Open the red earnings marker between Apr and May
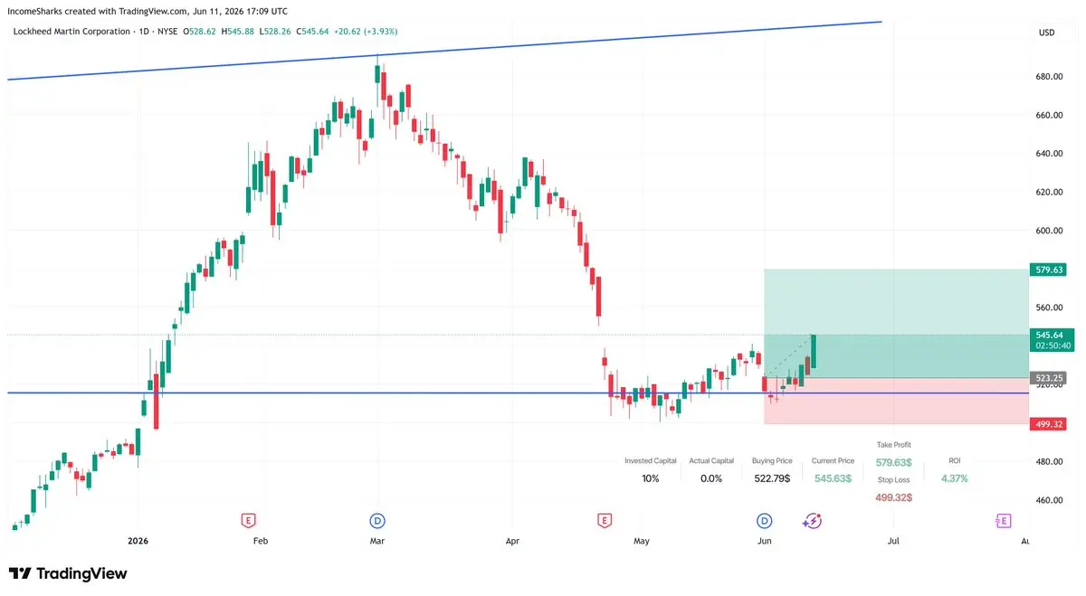Screen dimensions: 1086x596 [x=604, y=520]
